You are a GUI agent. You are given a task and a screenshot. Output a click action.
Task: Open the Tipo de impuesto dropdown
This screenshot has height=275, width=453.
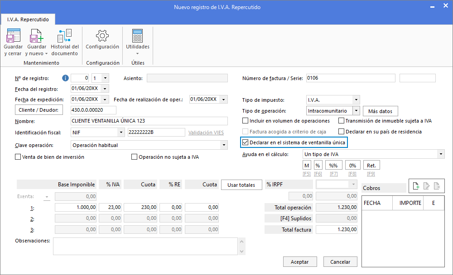click(x=356, y=100)
